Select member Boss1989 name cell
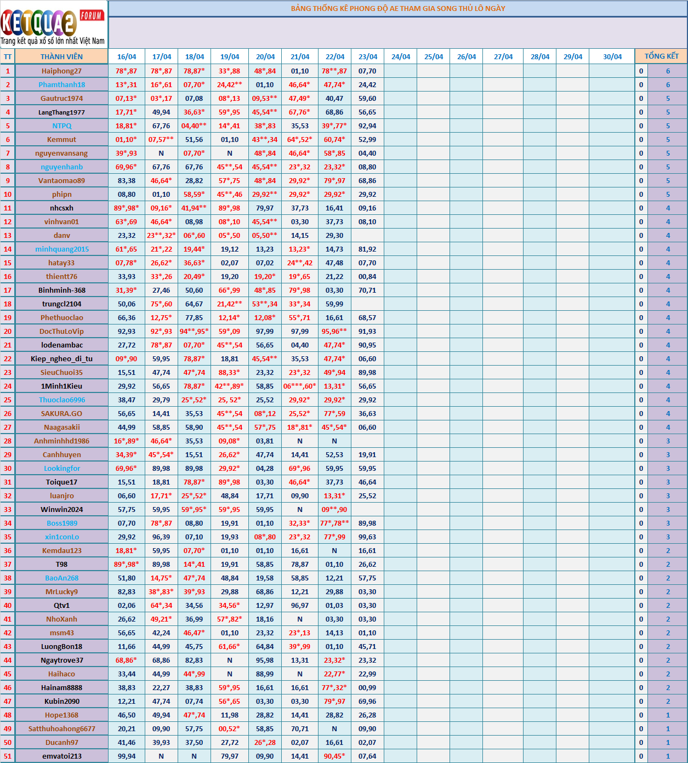Viewport: 688px width, 763px height. 61,523
